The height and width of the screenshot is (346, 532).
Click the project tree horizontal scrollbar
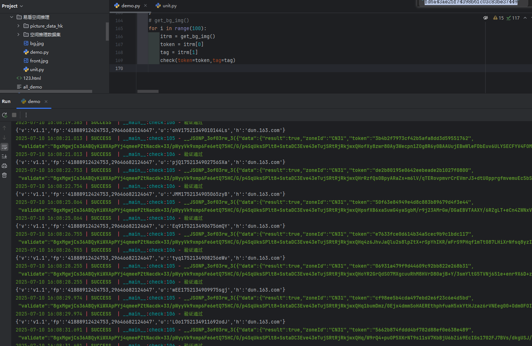pyautogui.click(x=46, y=91)
